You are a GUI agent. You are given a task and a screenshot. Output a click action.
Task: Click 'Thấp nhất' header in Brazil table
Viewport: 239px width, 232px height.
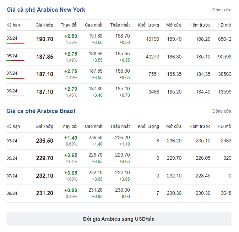[x=120, y=126]
